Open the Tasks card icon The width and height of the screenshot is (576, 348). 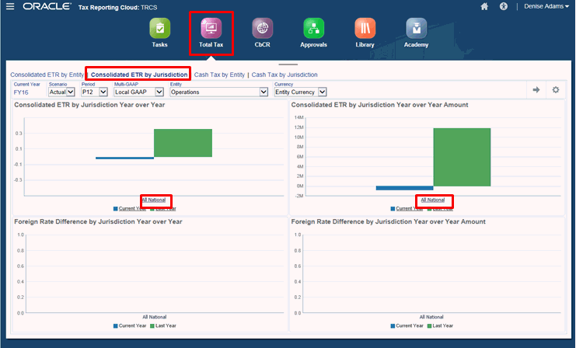pyautogui.click(x=160, y=28)
